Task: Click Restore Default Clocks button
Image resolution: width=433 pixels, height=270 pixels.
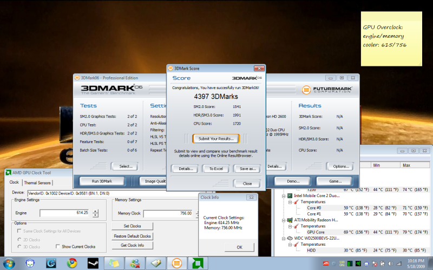Action: [x=132, y=236]
